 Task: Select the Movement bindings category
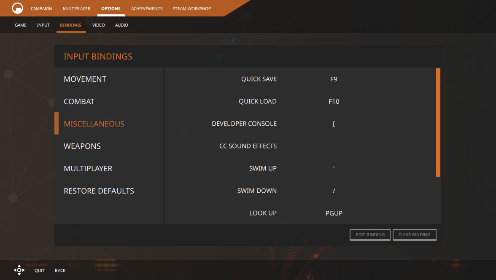[x=109, y=79]
